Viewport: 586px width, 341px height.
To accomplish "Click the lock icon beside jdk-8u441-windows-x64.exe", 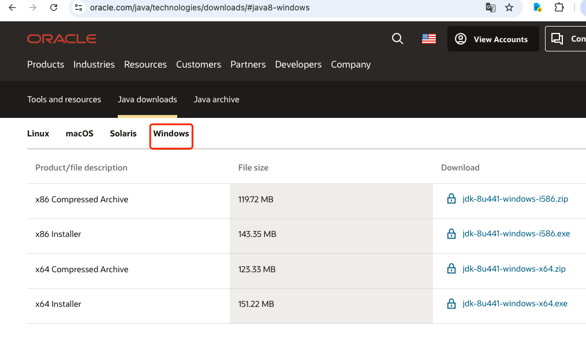I will (451, 303).
